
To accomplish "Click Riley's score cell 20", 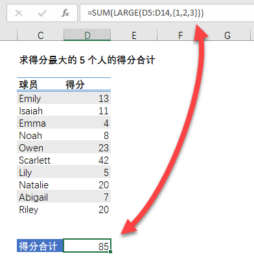I will [87, 210].
